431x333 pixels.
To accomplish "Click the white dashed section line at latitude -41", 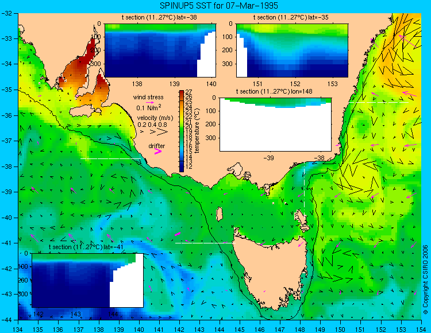I will point(205,243).
